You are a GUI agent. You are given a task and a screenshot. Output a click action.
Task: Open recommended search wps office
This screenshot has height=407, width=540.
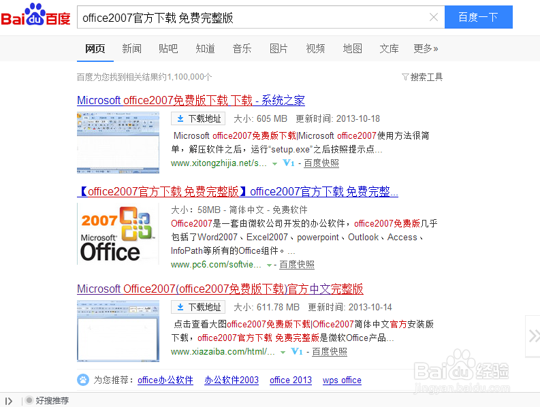pos(342,380)
